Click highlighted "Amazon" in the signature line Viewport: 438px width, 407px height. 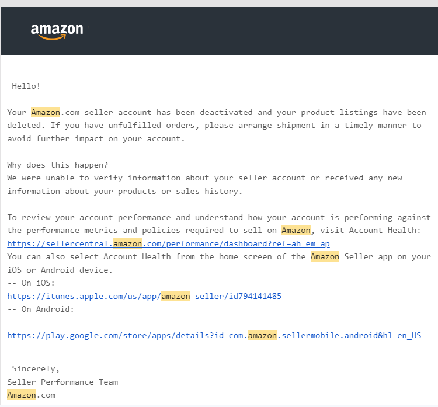22,395
